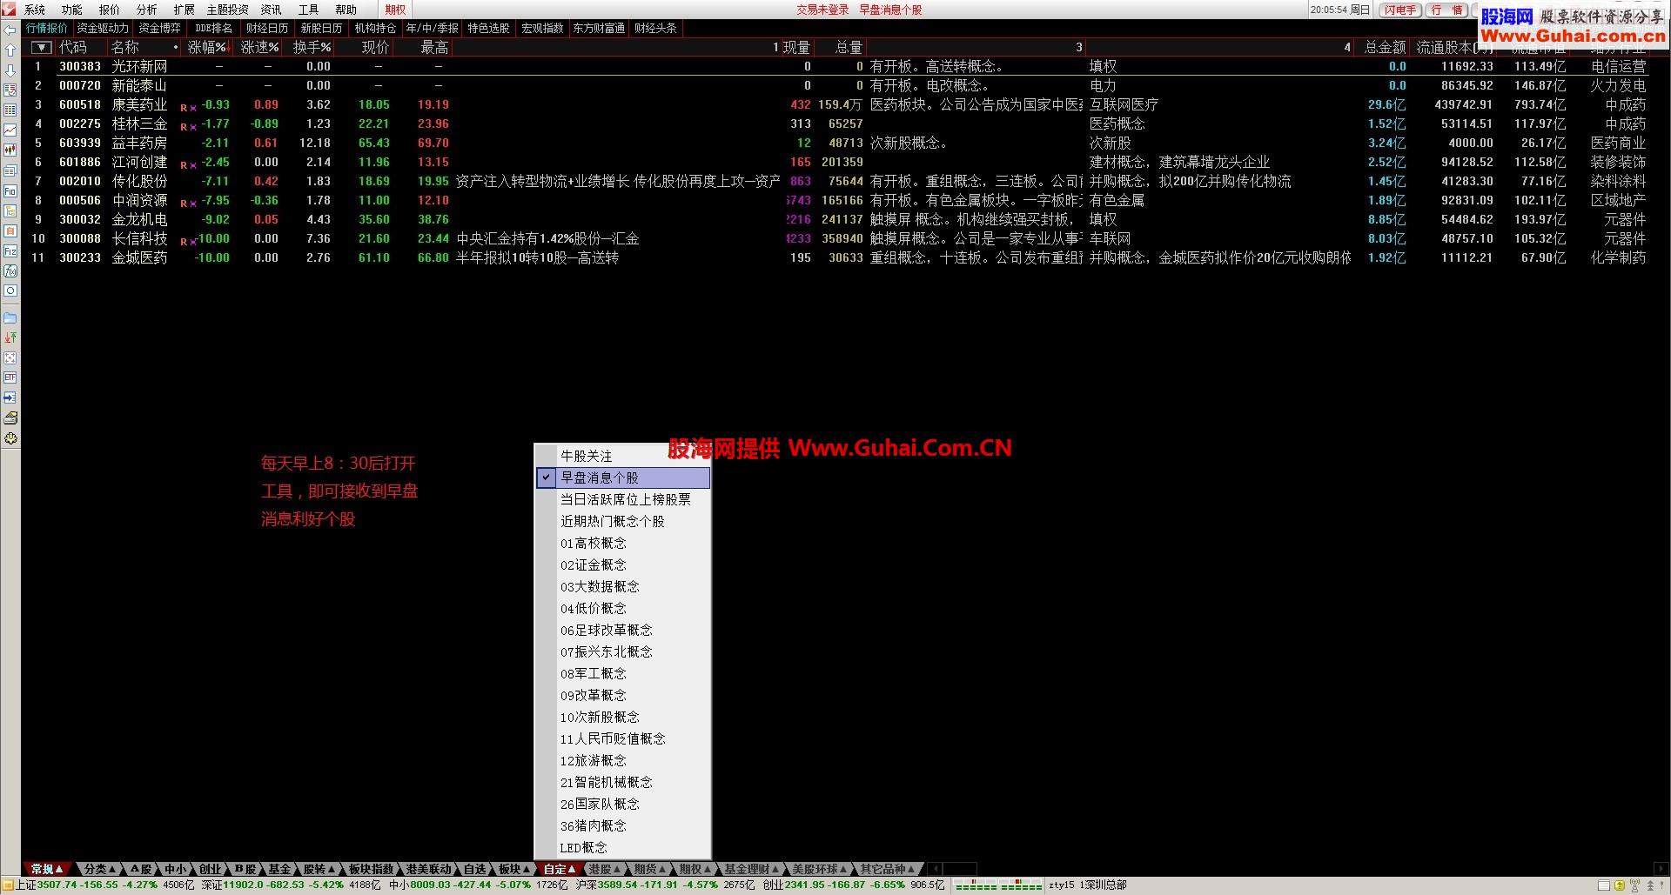Expand the 其它品种 bottom tab dropdown
1671x895 pixels.
(911, 869)
